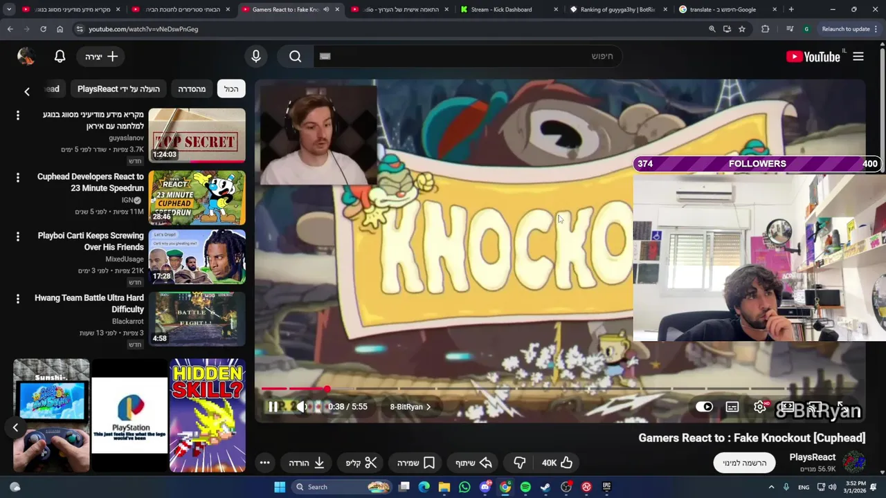Select the מהסדרה filter chip

(x=192, y=89)
